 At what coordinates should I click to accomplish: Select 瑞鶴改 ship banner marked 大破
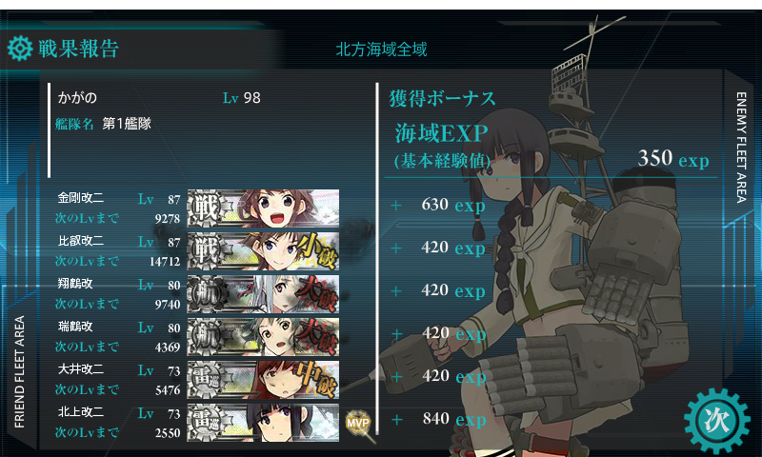(x=263, y=336)
